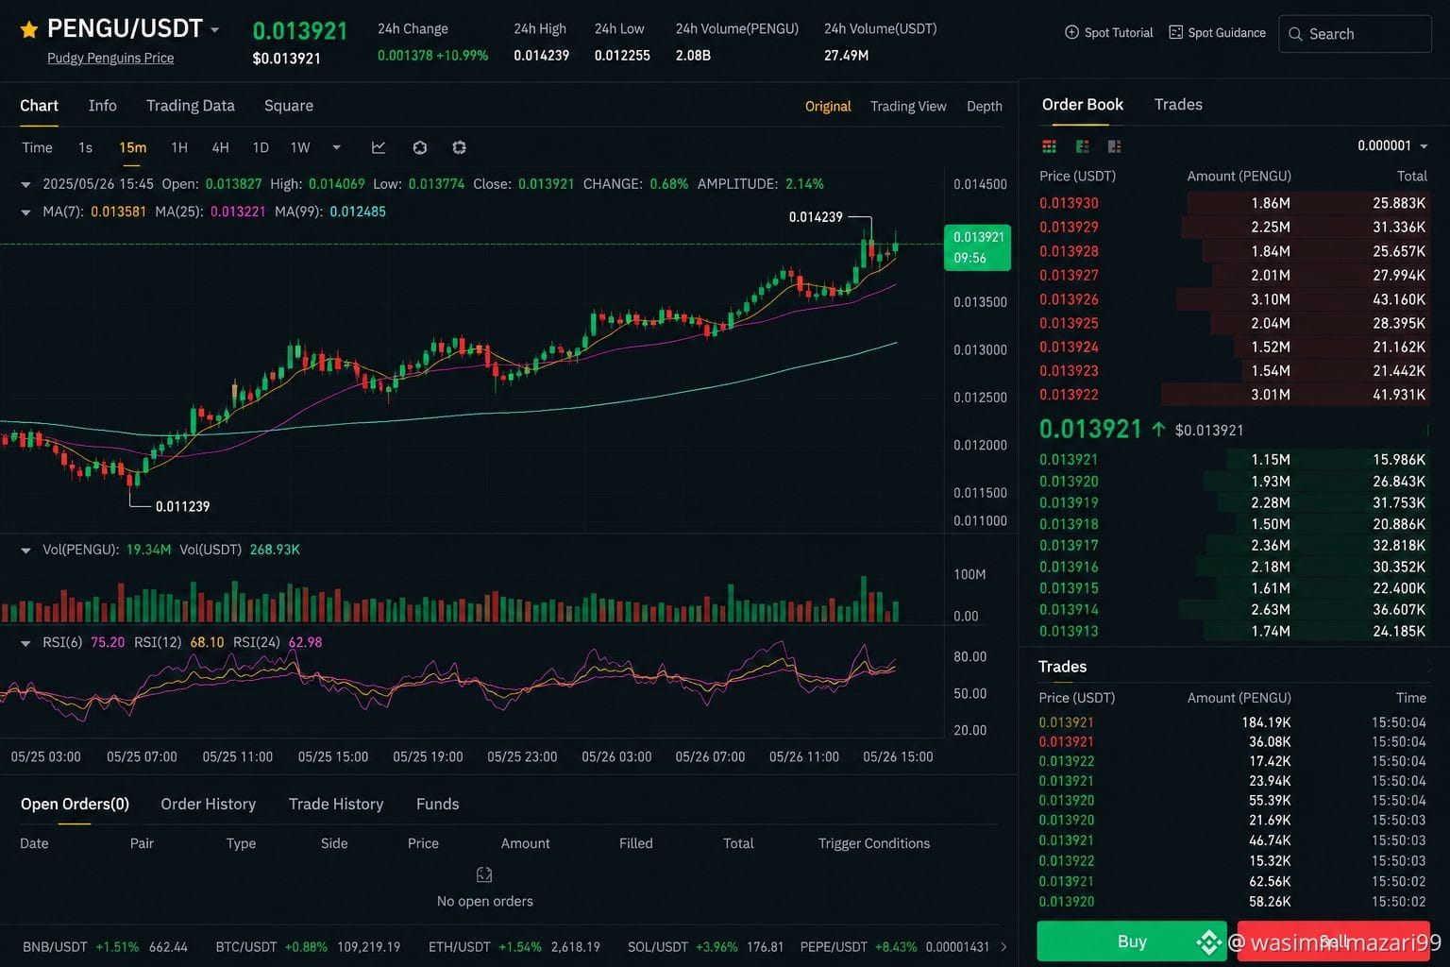Open chart settings gear icon
The width and height of the screenshot is (1450, 967).
click(459, 147)
